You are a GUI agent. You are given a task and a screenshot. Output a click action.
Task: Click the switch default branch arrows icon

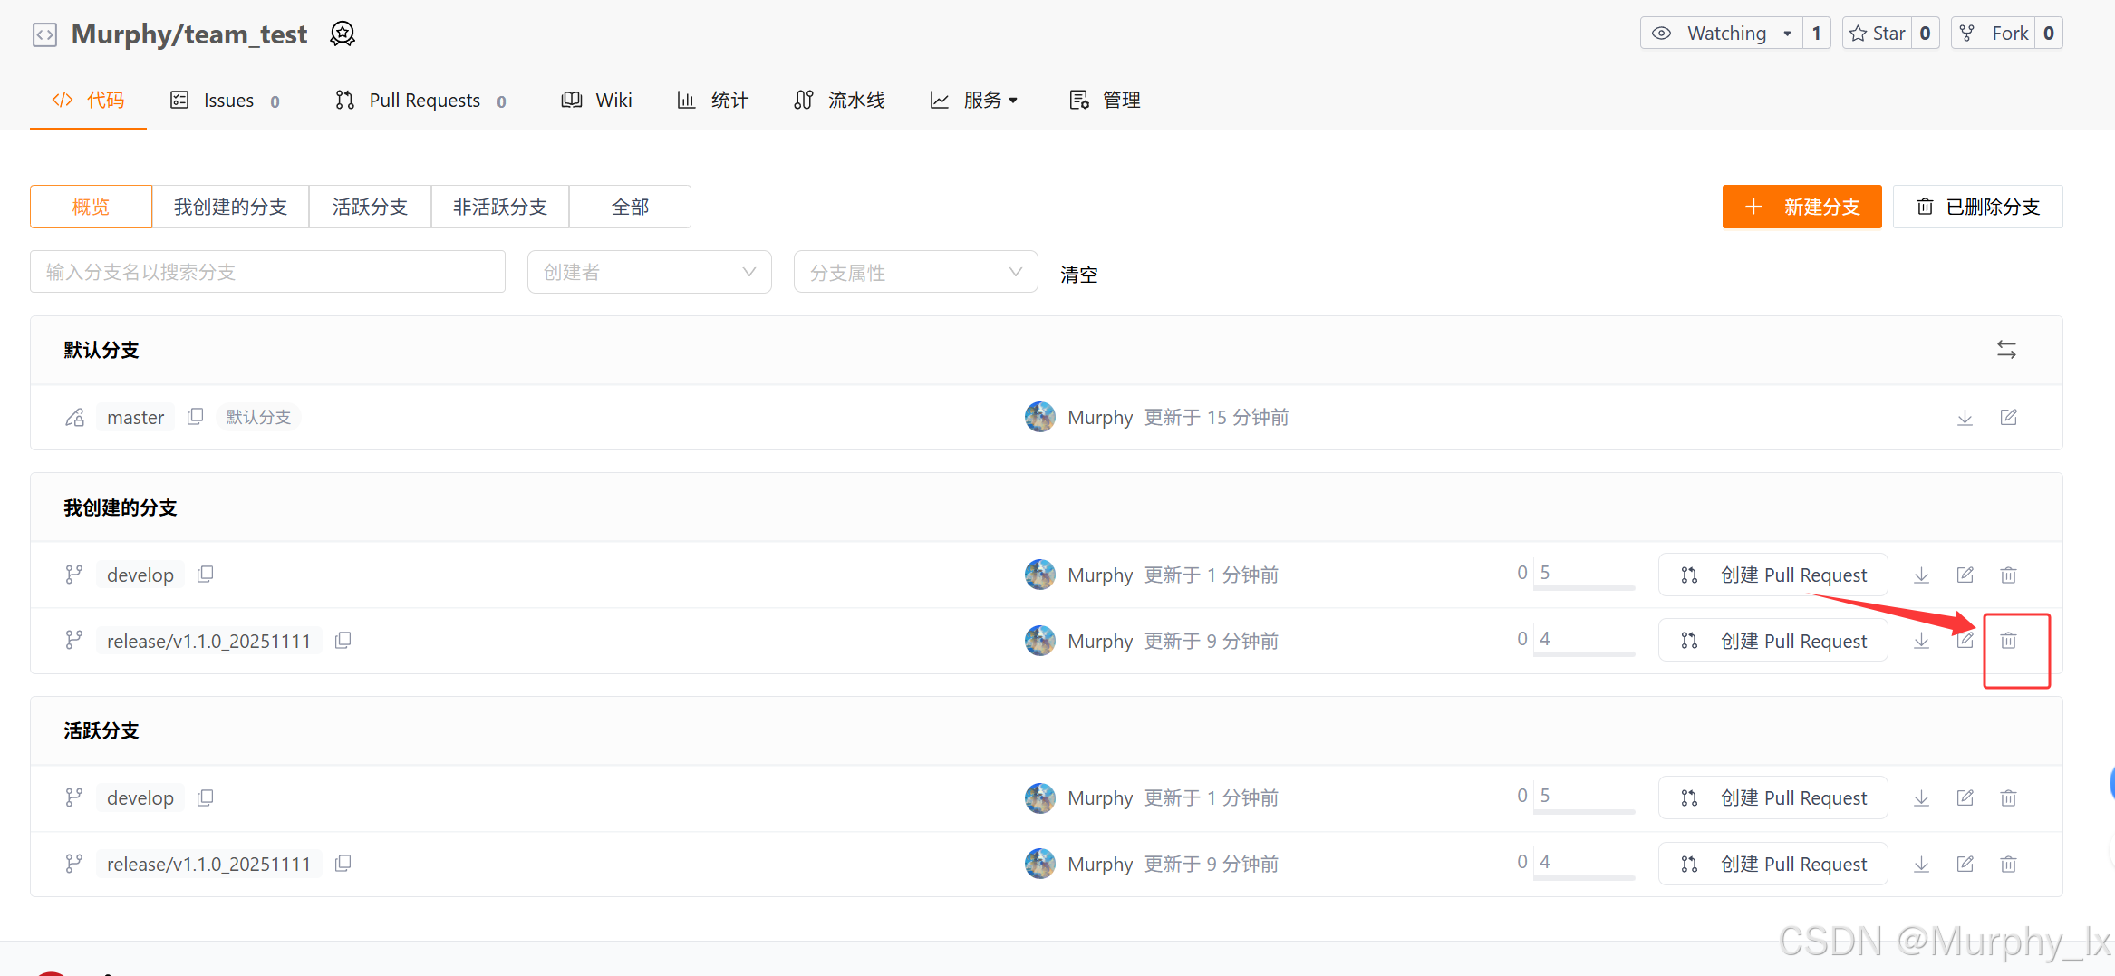(x=2006, y=350)
